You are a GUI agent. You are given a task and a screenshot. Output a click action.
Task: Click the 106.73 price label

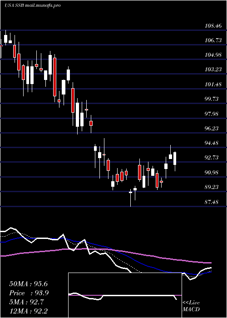click(213, 40)
